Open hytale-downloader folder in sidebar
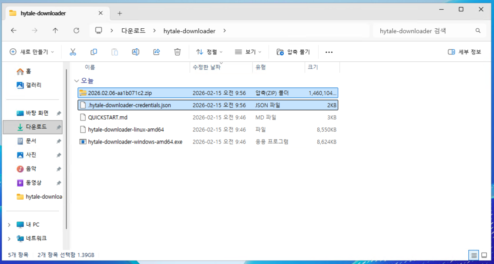Screen dimensions: 494x264 [39, 197]
